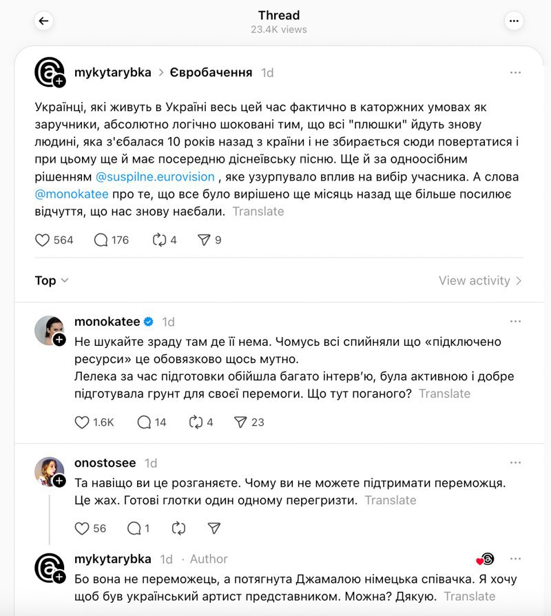Screen dimensions: 551x616
Task: Repost the onostosee reply
Action: coord(178,528)
